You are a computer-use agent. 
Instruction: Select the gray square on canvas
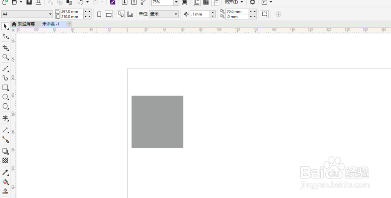(157, 122)
